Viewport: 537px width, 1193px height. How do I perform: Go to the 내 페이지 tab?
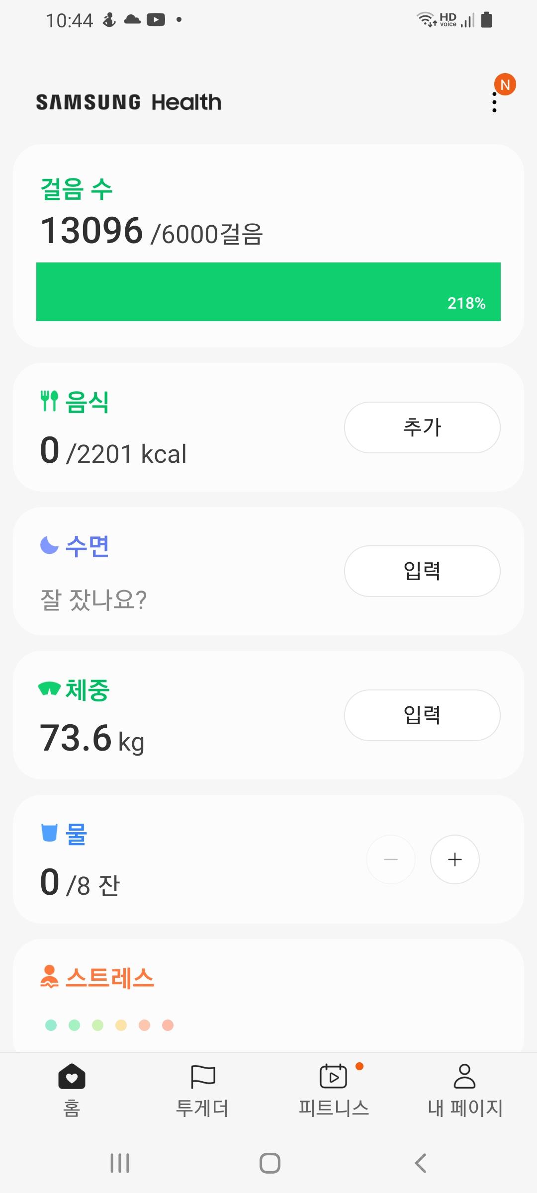(465, 1090)
